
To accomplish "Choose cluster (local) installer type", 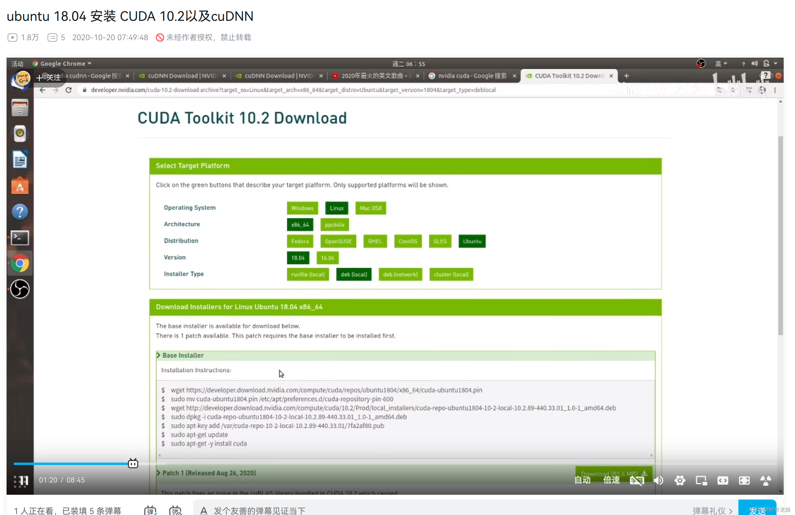I will [x=451, y=274].
